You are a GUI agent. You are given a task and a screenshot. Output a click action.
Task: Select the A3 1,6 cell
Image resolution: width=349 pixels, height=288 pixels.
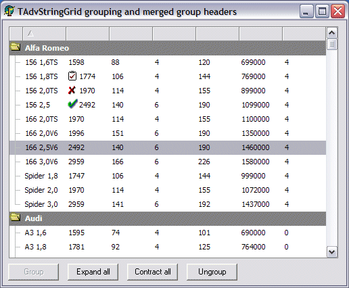click(x=36, y=233)
